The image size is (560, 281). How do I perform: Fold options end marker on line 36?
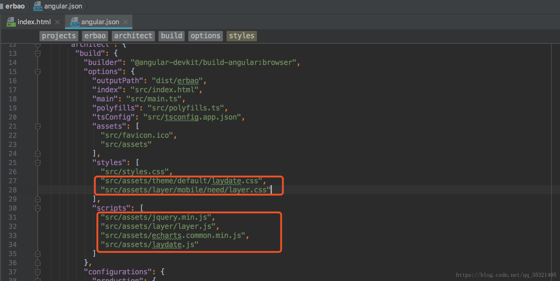[38, 263]
